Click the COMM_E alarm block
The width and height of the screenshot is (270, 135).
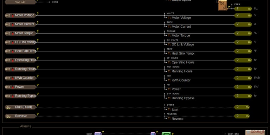[x=255, y=133]
